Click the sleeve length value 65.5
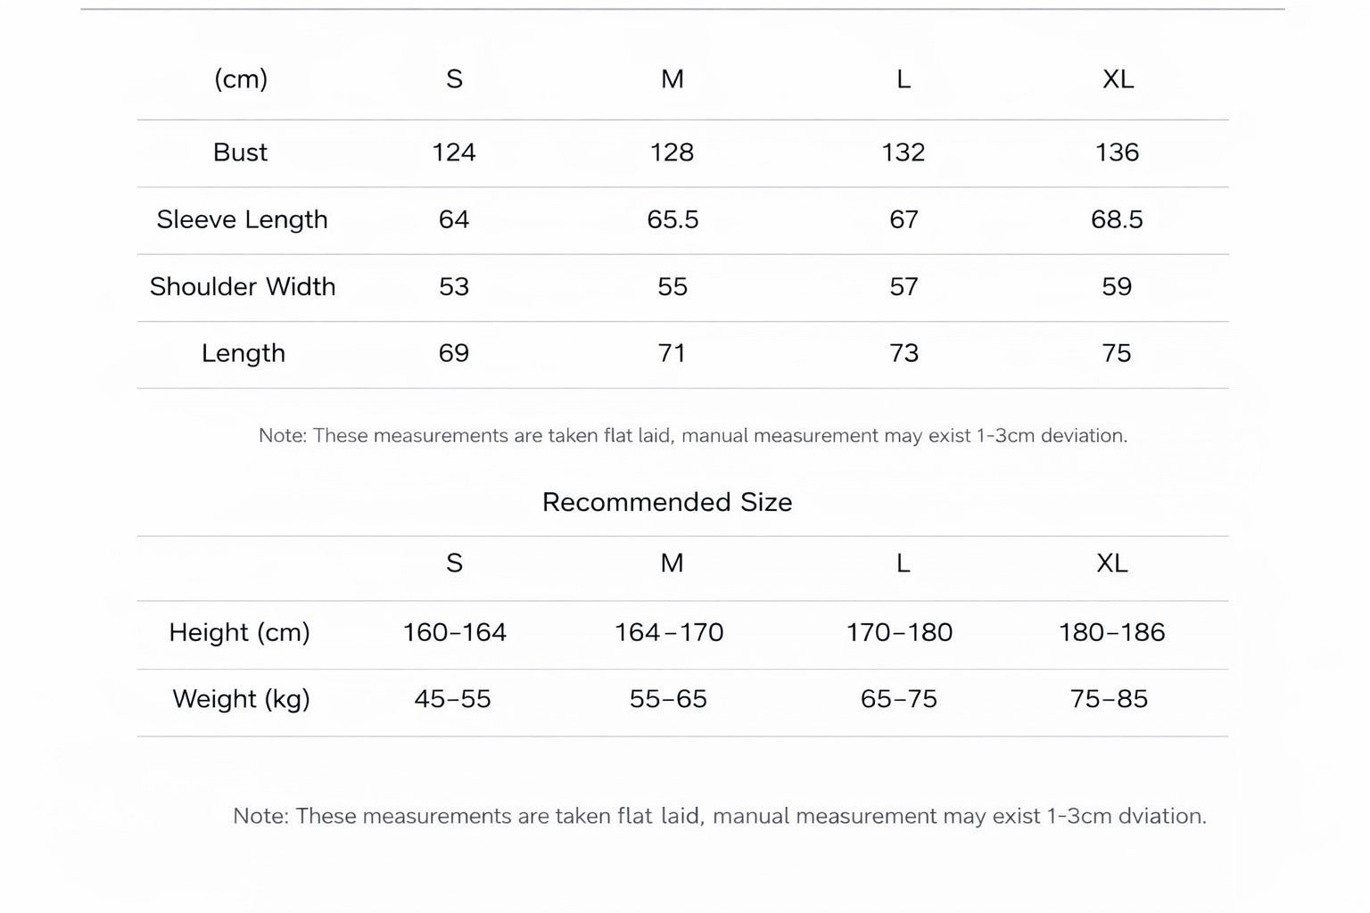Image resolution: width=1370 pixels, height=913 pixels. pyautogui.click(x=673, y=219)
